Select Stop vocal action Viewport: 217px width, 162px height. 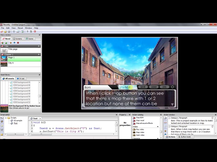140,120
